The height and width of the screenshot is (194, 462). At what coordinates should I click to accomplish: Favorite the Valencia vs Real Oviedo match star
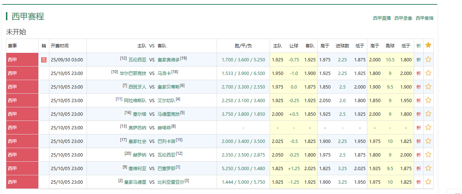point(428,60)
